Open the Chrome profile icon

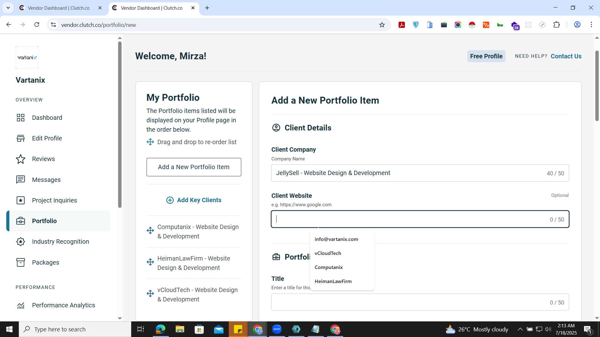tap(577, 25)
